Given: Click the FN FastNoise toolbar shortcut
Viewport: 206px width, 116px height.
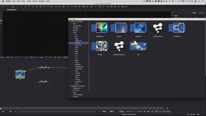Looking at the screenshot, I should point(29,7).
